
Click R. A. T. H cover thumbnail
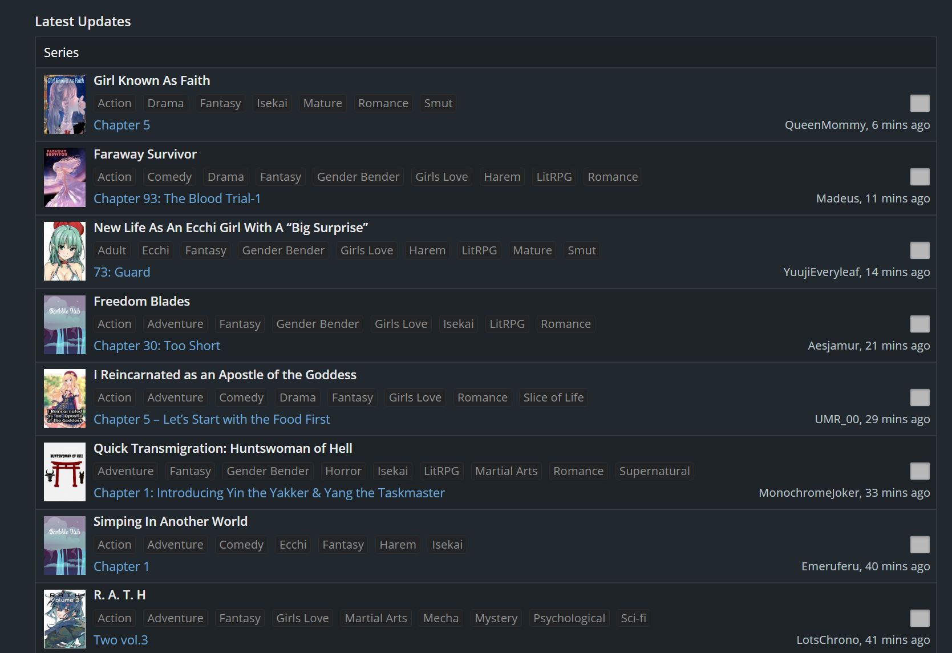pos(64,619)
